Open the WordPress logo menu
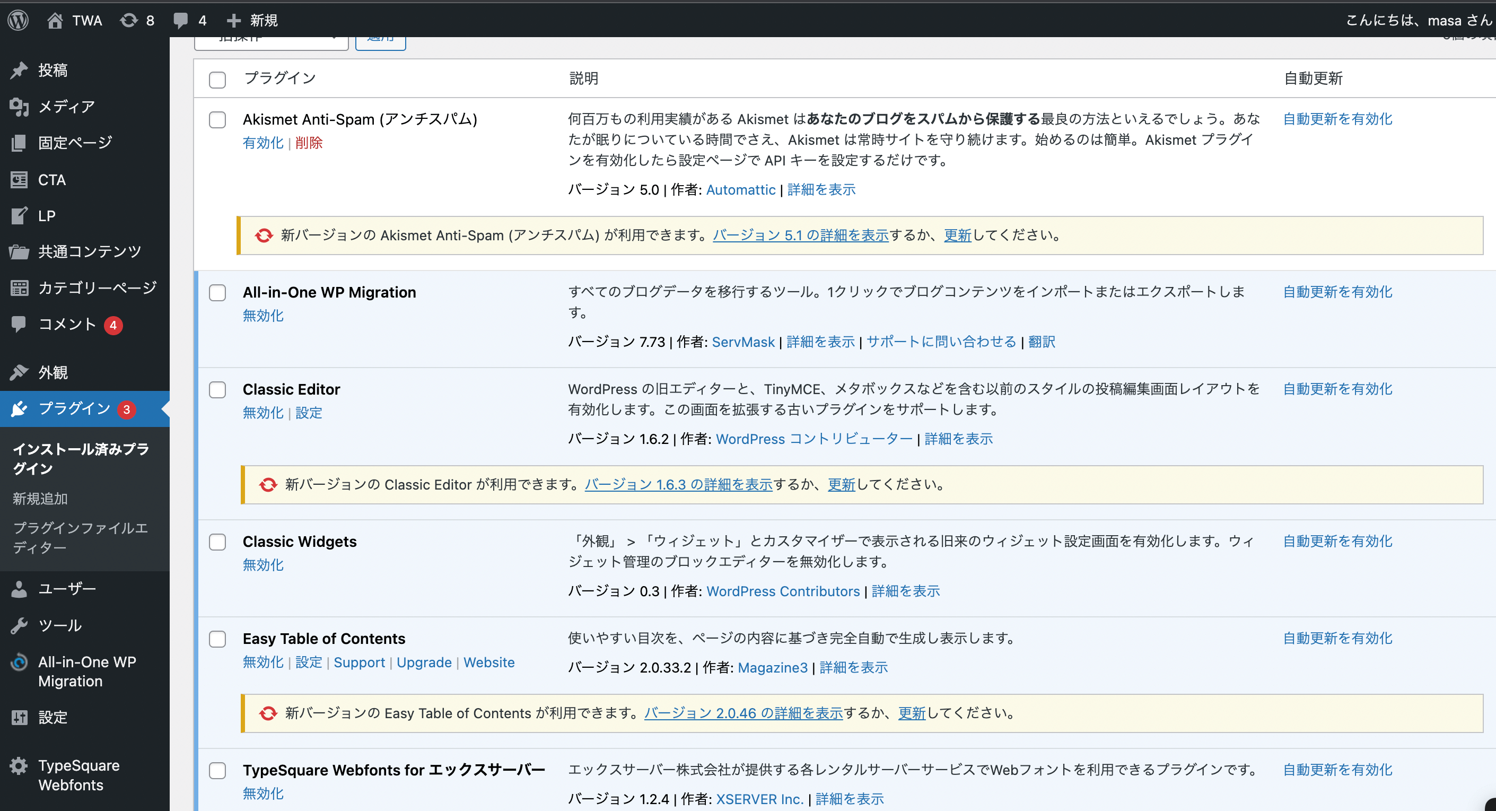Viewport: 1496px width, 811px height. tap(18, 20)
